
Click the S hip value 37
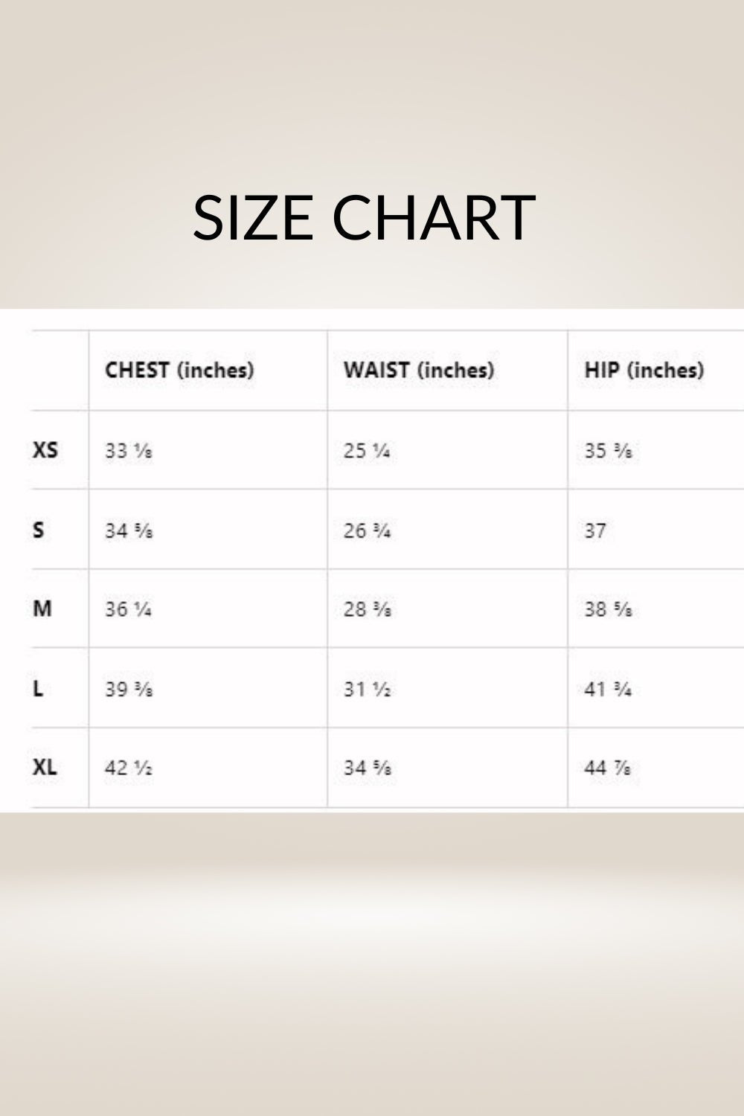point(595,531)
